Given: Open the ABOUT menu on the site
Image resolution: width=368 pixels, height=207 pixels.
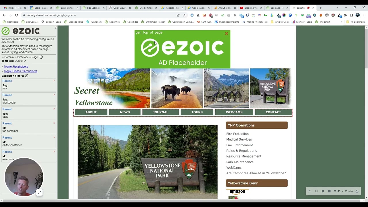Looking at the screenshot, I should tap(91, 112).
